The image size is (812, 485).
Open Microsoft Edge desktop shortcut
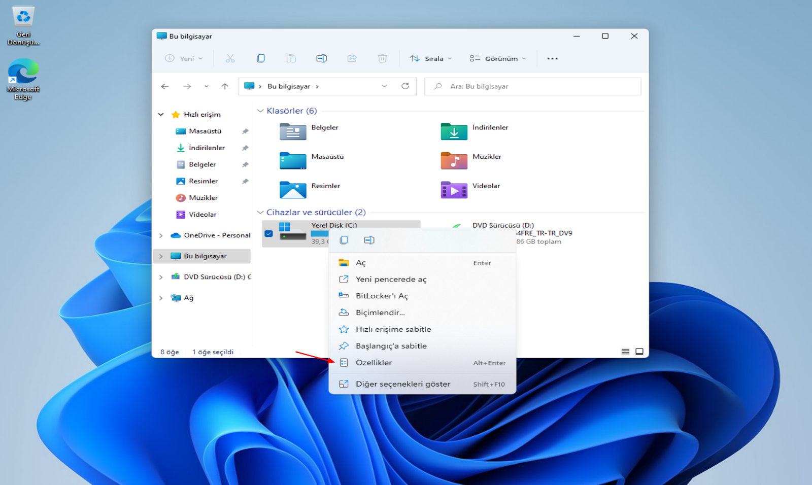[x=23, y=80]
